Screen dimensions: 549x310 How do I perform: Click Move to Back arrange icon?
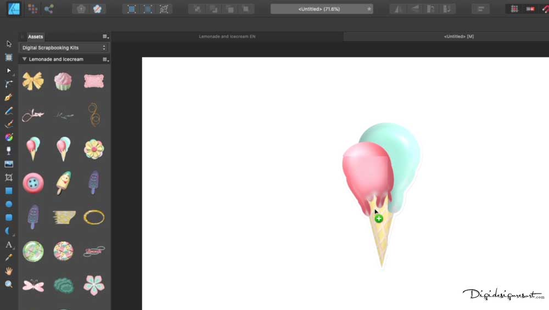198,9
